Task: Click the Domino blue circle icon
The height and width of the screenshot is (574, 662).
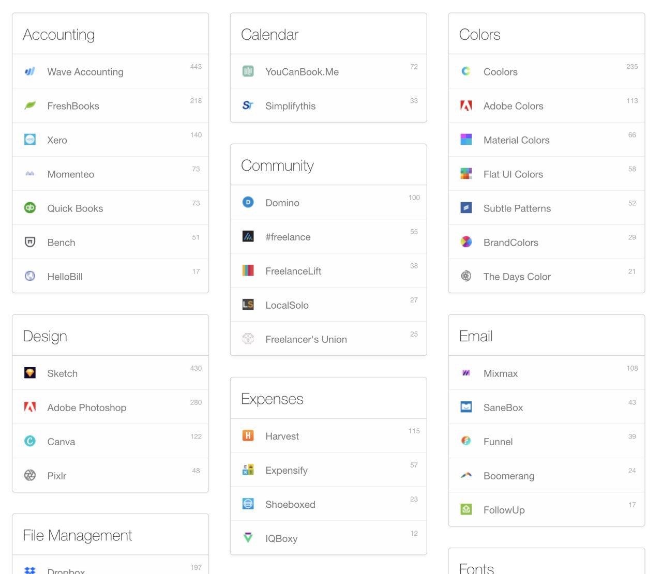Action: [x=248, y=202]
